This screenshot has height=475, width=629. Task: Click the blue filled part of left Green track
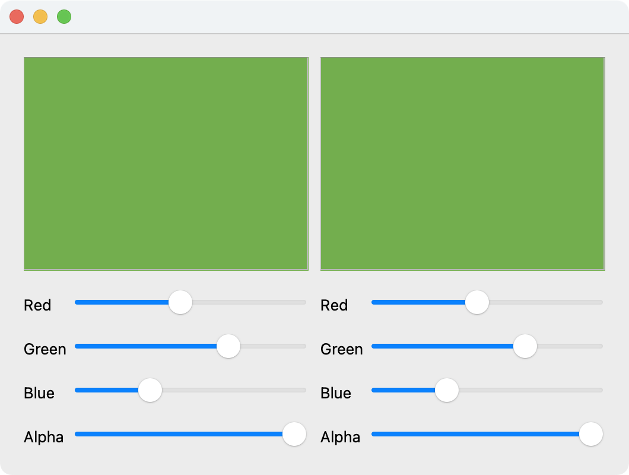tap(146, 346)
